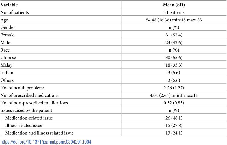Select the Mean (SD) column header
Image resolution: width=227 pixels, height=145 pixels.
174,5
